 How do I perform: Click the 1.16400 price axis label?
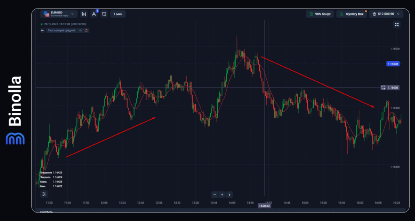(395, 108)
